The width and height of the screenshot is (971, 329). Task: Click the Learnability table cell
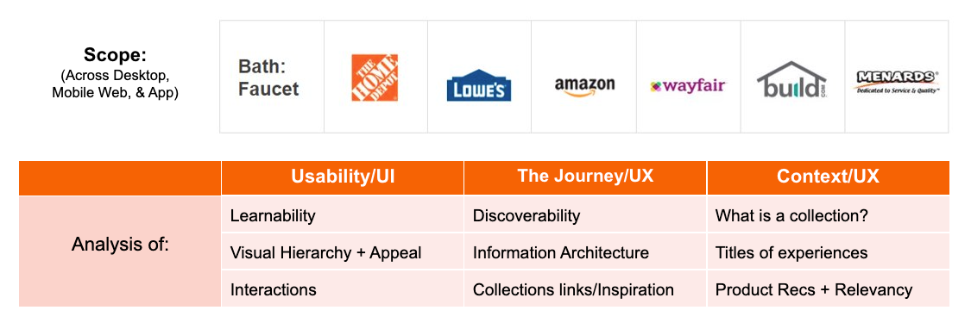343,215
